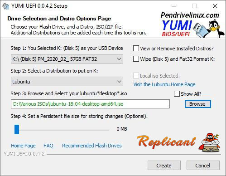Close the YUMI setup window
The width and height of the screenshot is (226, 176).
coord(215,6)
